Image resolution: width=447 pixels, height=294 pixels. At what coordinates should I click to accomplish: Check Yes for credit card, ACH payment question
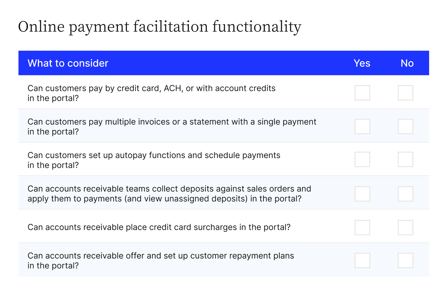(362, 93)
